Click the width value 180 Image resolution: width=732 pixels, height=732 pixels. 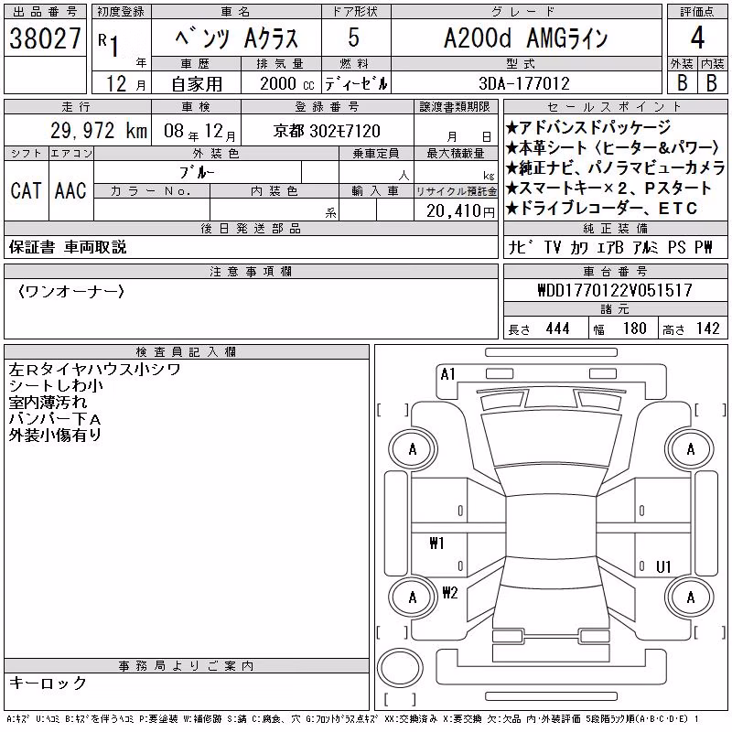click(635, 328)
